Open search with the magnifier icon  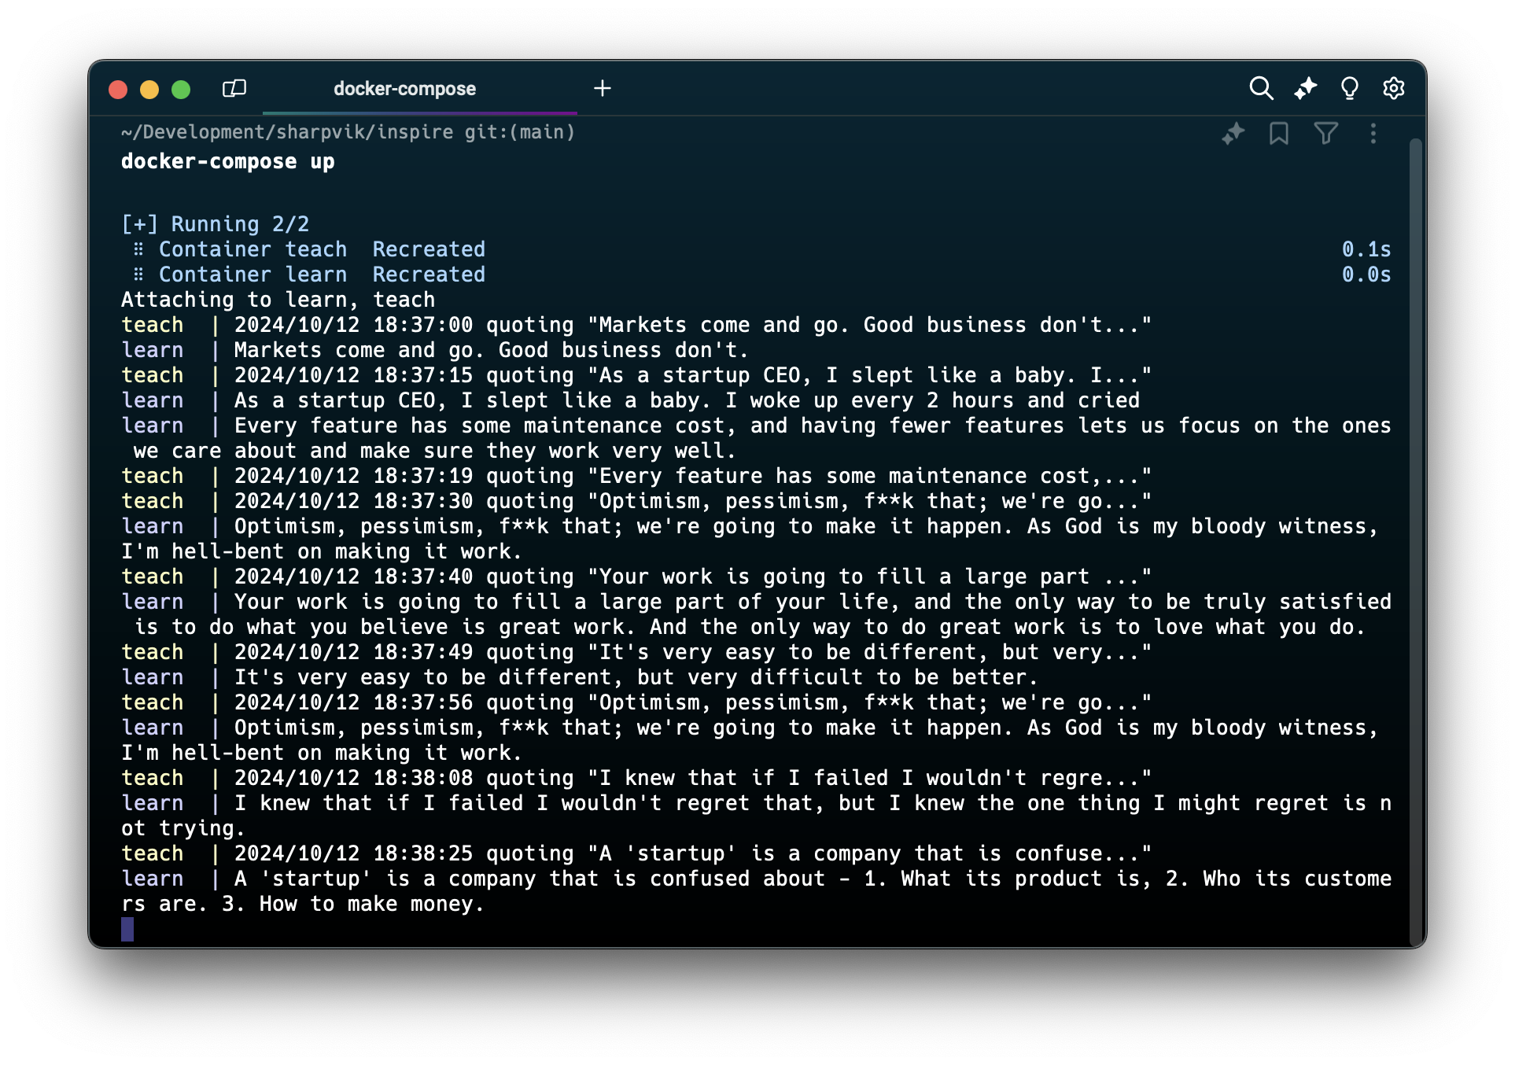click(1261, 88)
